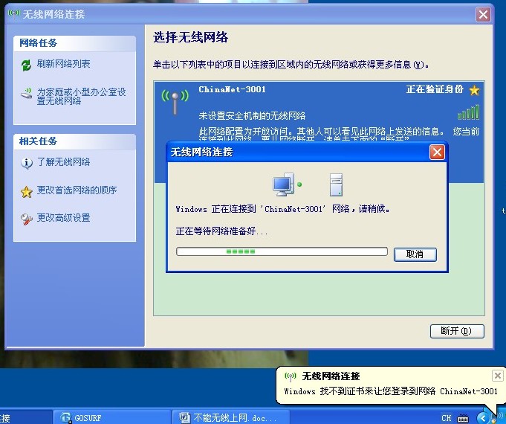
Task: Select the ChinaNet-3001 network name
Action: (232, 89)
